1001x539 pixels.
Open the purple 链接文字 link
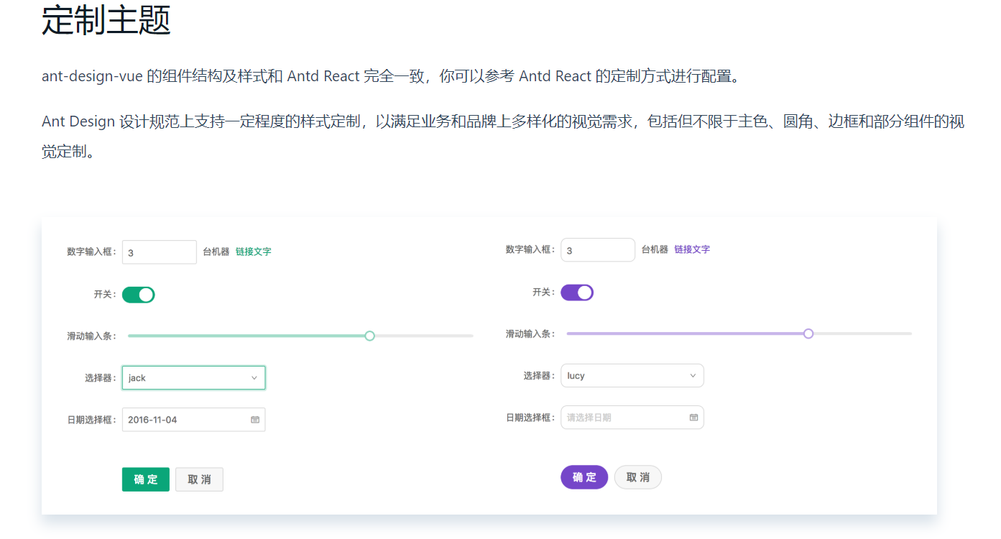click(692, 249)
